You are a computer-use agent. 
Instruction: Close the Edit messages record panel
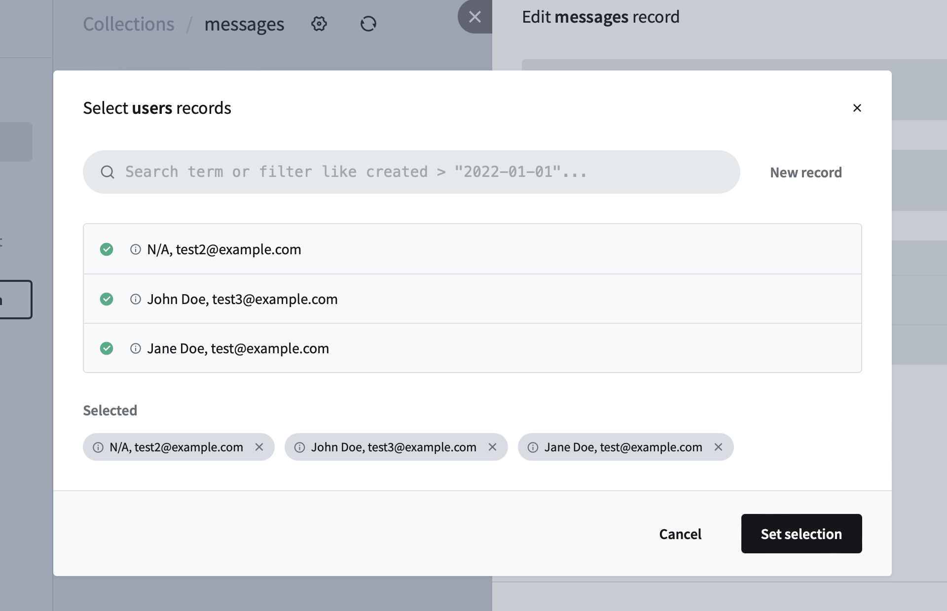tap(474, 17)
